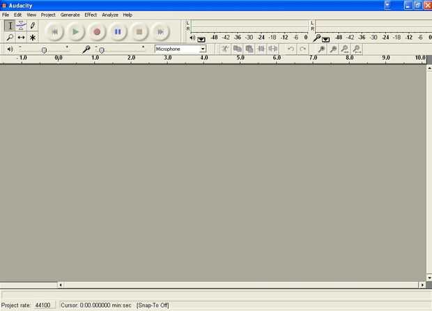Image resolution: width=432 pixels, height=311 pixels.
Task: Click the Trim outside selection icon
Action: point(261,49)
